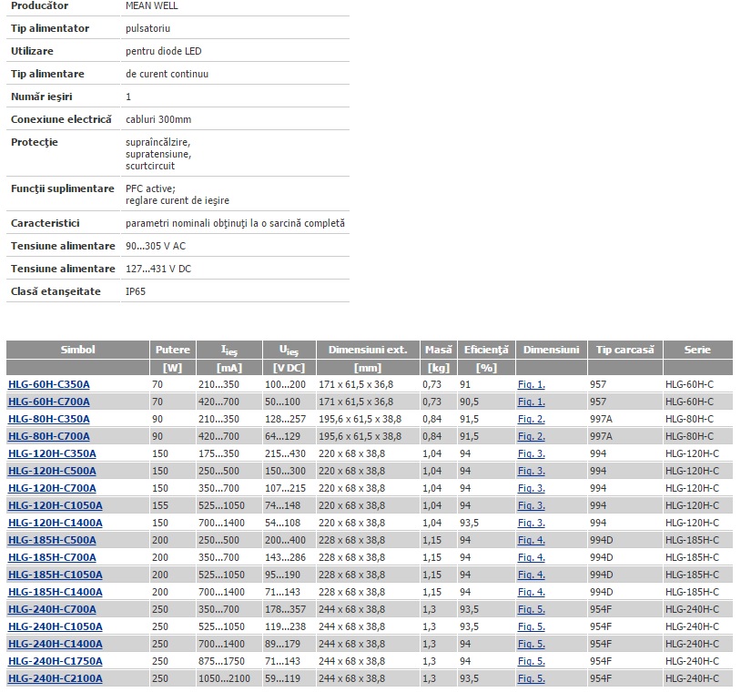Screen dimensions: 741x692
Task: Open the HLG-120H-C700A product link
Action: 52,488
